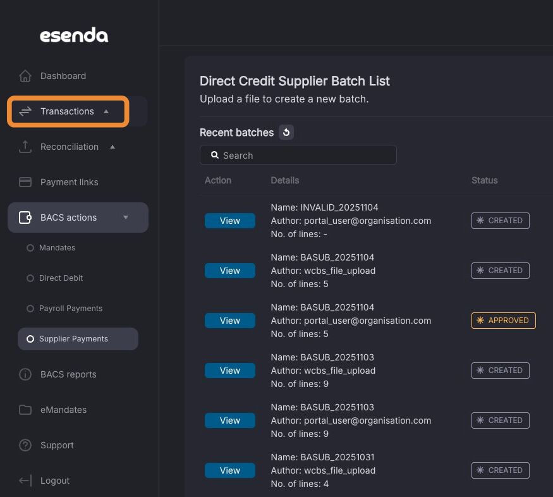Open the Dashboard page
Viewport: 553px width, 497px height.
[x=63, y=76]
